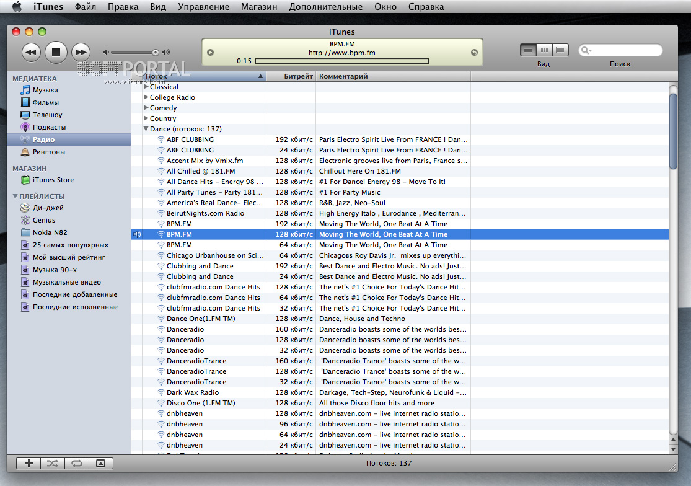Open the Управление menu
This screenshot has height=486, width=691.
[204, 7]
